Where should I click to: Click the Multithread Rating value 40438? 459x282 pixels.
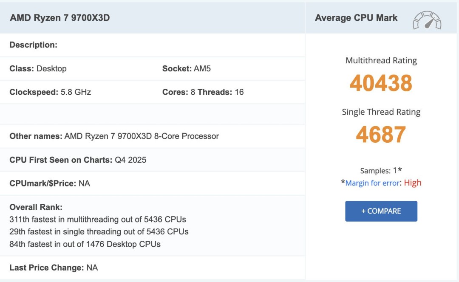pos(381,84)
